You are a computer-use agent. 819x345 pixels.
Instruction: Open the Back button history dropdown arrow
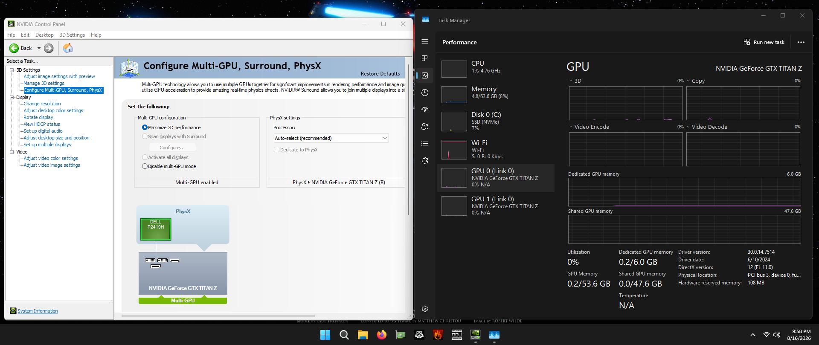point(39,48)
